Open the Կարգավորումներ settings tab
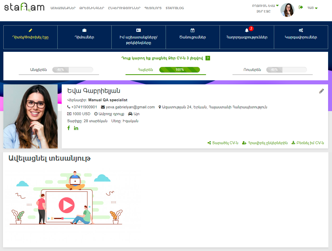Image resolution: width=332 pixels, height=251 pixels. (x=301, y=37)
